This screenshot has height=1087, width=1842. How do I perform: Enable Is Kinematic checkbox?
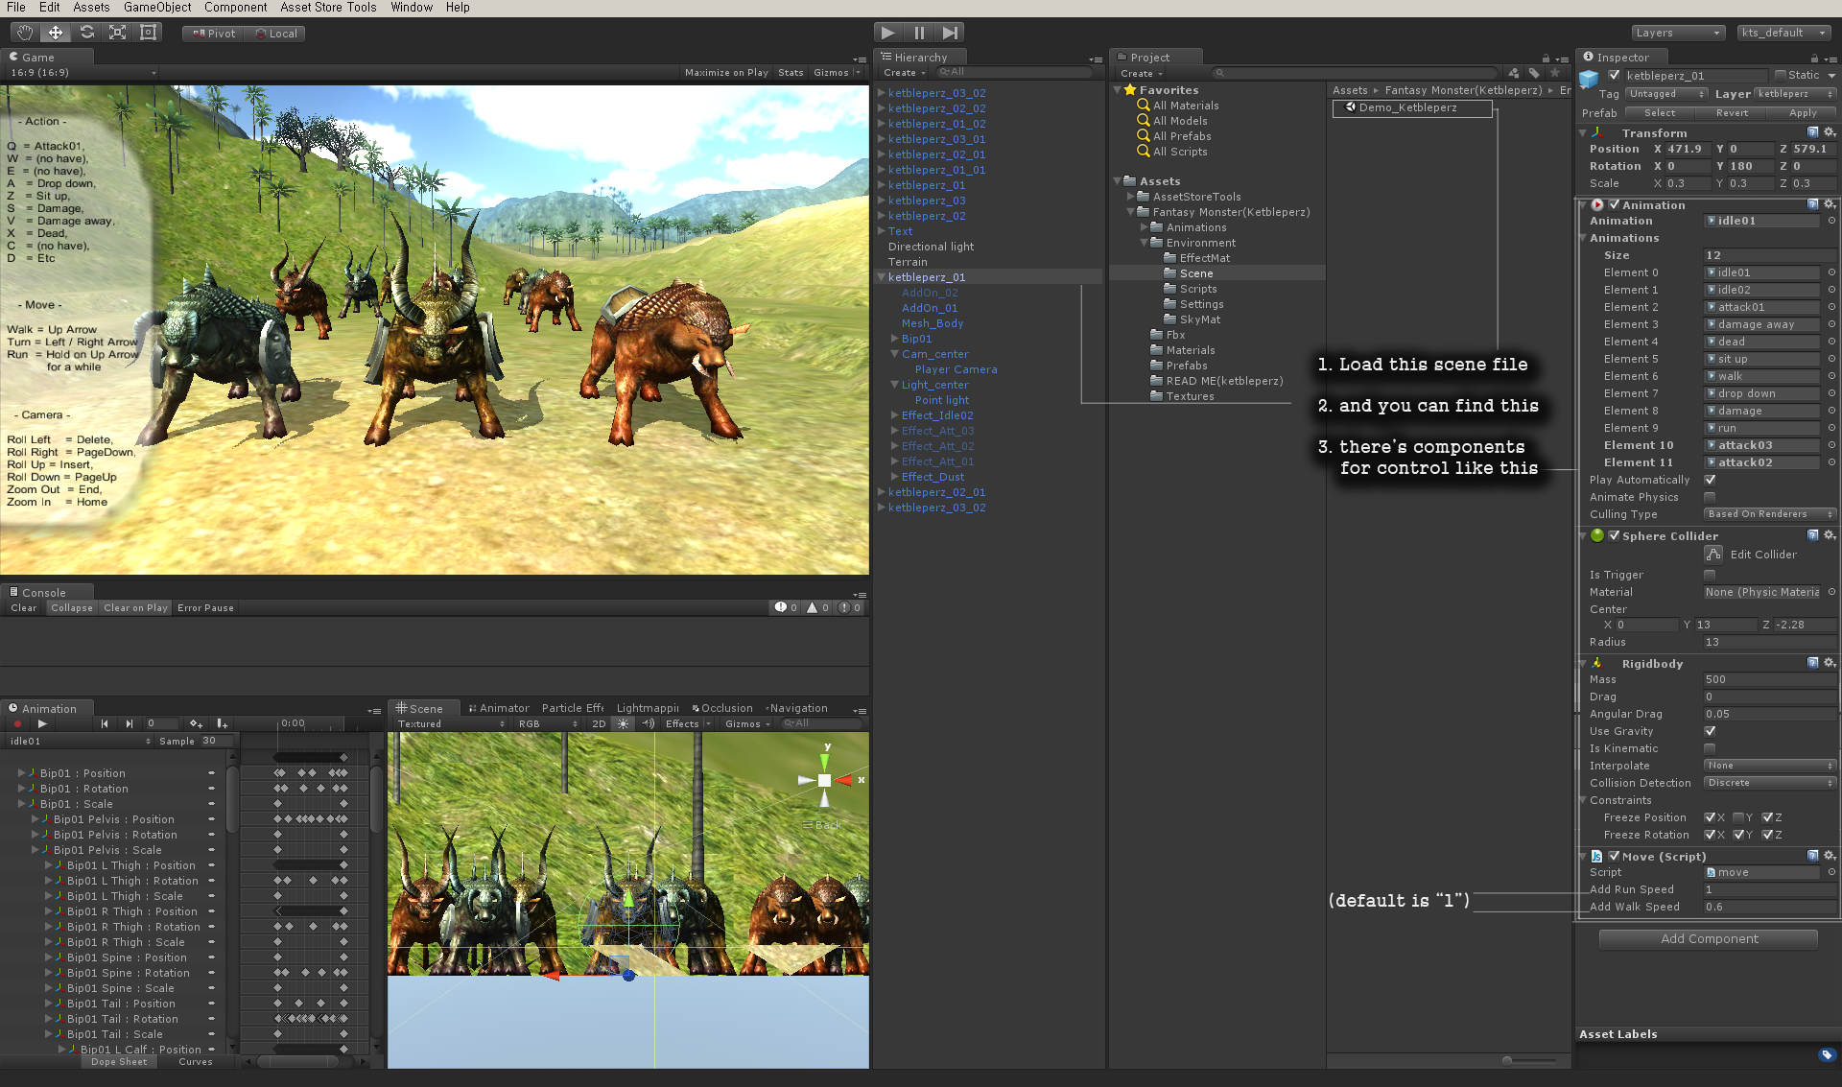(x=1710, y=748)
